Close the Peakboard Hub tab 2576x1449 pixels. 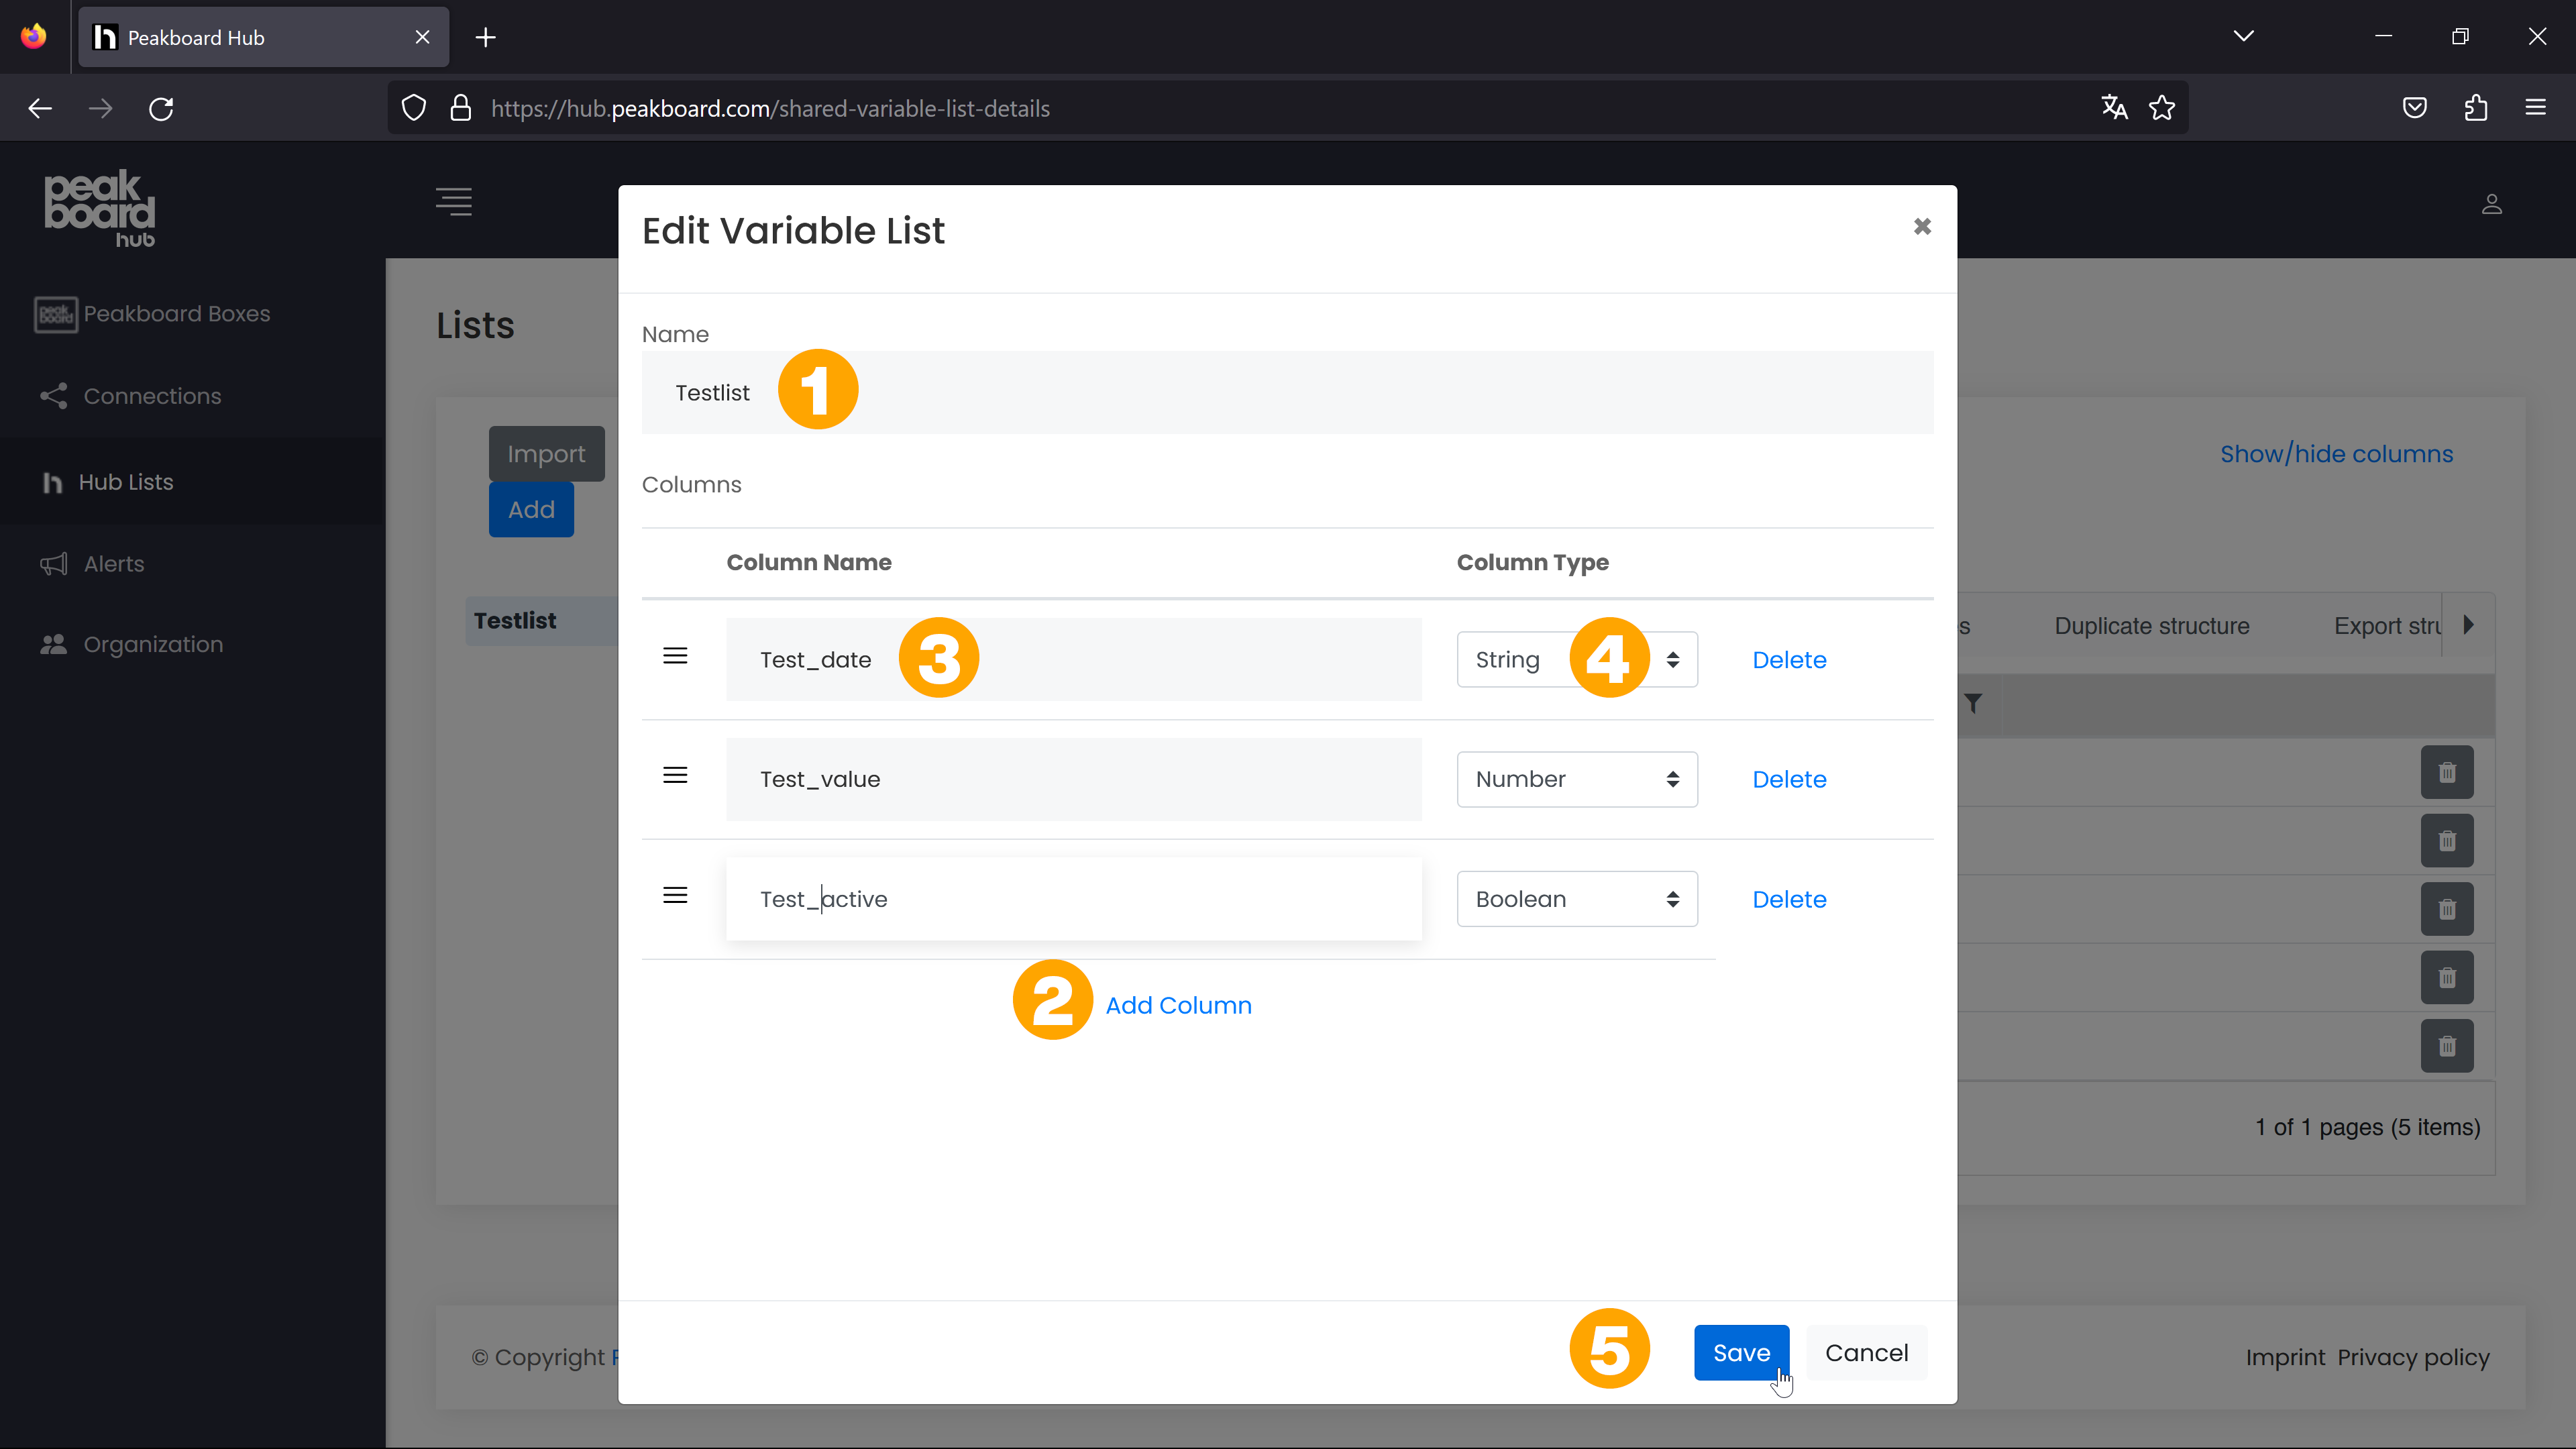422,38
